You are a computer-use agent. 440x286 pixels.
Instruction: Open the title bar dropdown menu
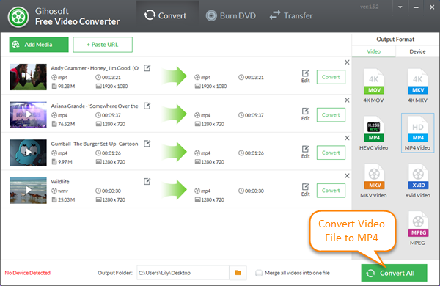[400, 7]
